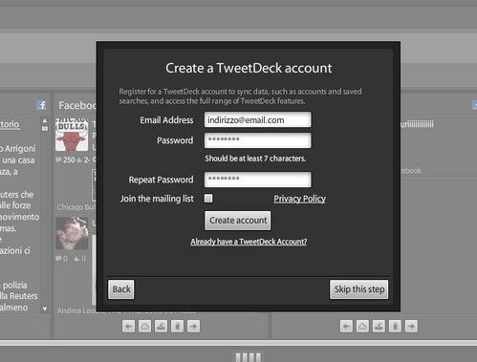477x362 pixels.
Task: Enable the Join the mailing list checkbox
Action: (208, 199)
